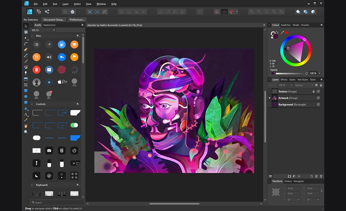Select the Zoom magnifier tool
This screenshot has width=346, height=211.
pyautogui.click(x=26, y=132)
